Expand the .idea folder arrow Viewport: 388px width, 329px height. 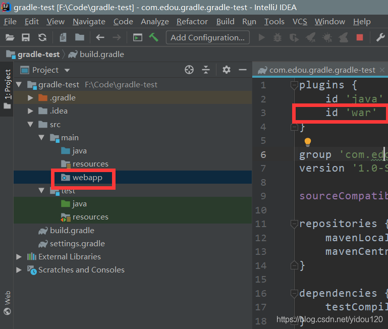30,111
